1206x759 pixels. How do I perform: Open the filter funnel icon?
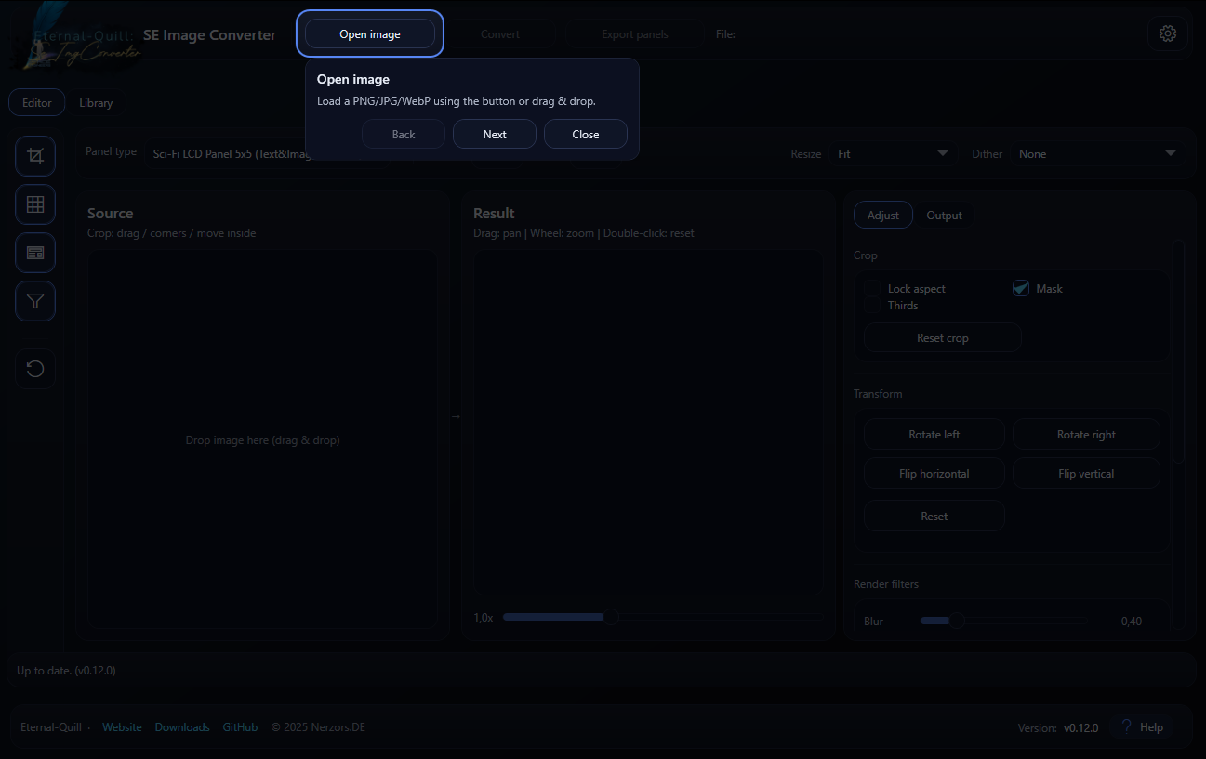pos(35,301)
